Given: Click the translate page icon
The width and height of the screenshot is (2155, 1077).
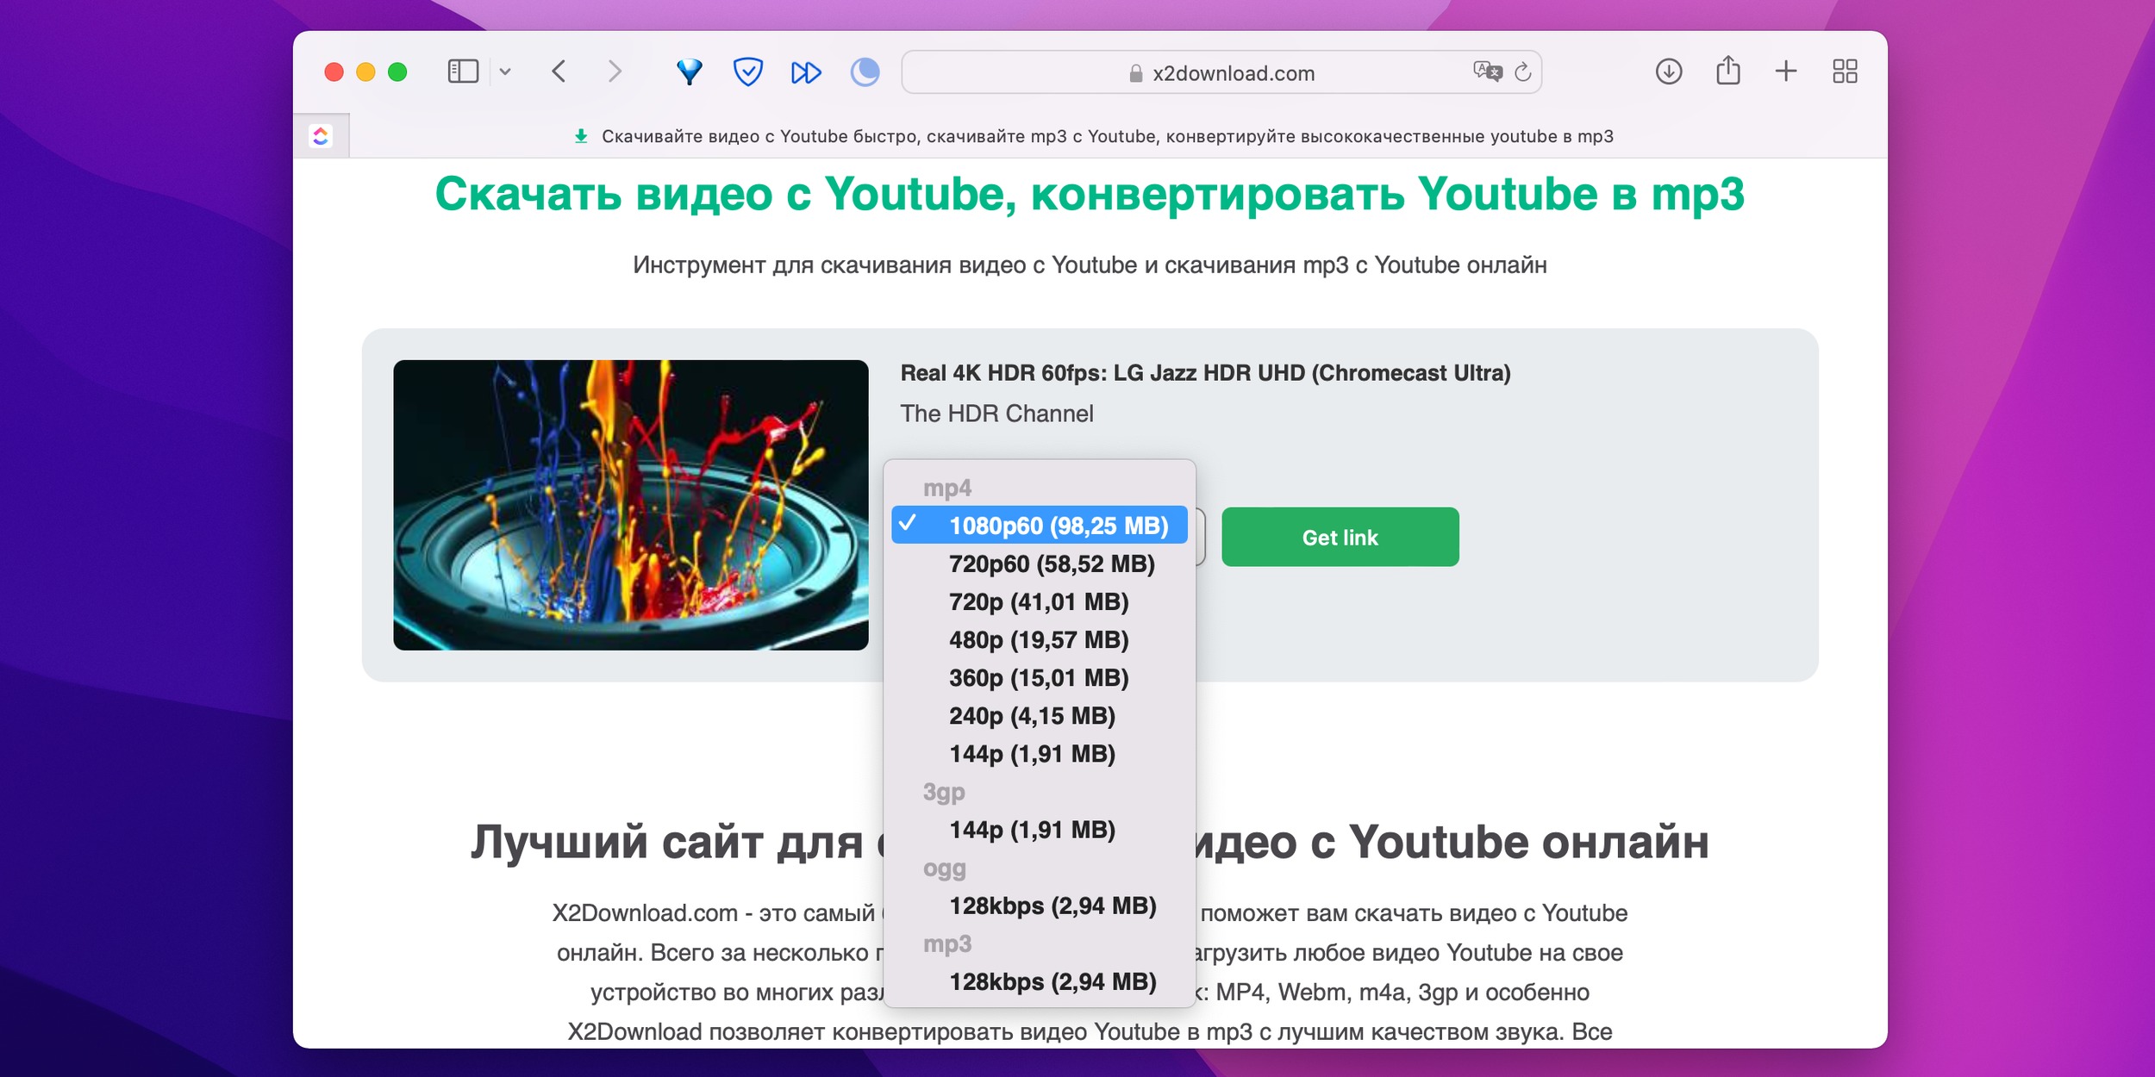Looking at the screenshot, I should 1487,72.
